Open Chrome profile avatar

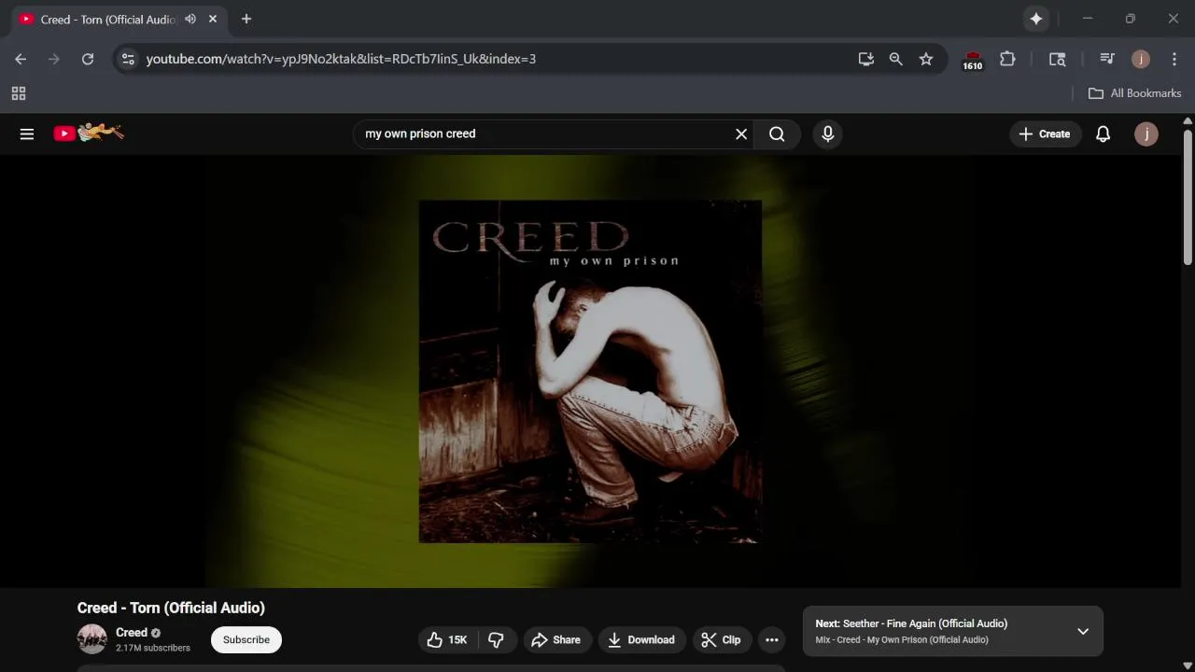(x=1141, y=59)
